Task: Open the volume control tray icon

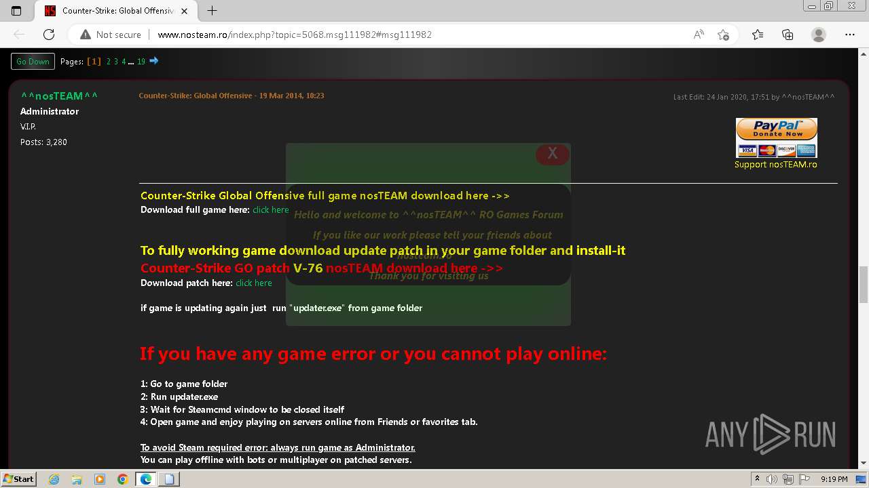Action: click(x=771, y=479)
